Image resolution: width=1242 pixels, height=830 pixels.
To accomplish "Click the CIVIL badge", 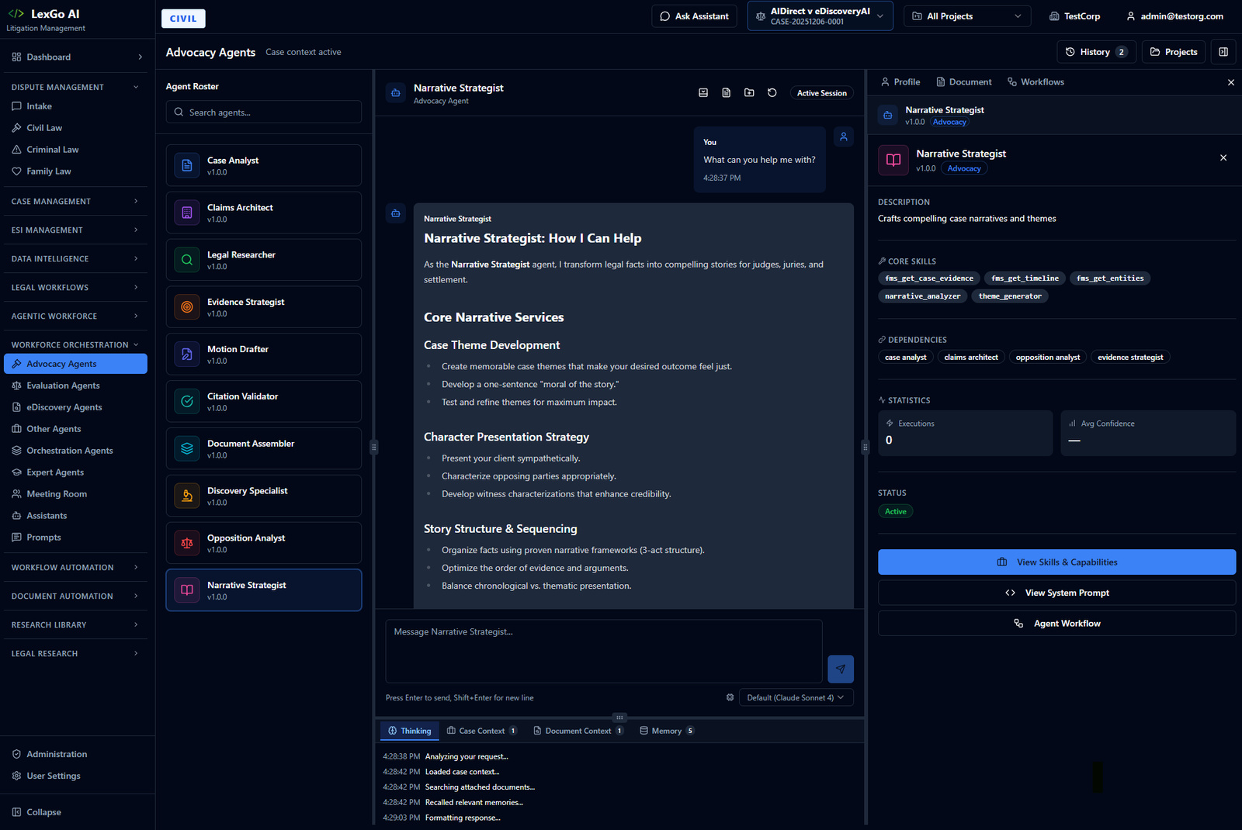I will tap(183, 19).
